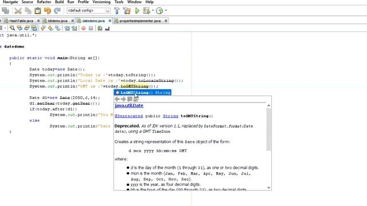Click the Cut scissors icon
The height and width of the screenshot is (206, 367).
pyautogui.click(x=18, y=11)
